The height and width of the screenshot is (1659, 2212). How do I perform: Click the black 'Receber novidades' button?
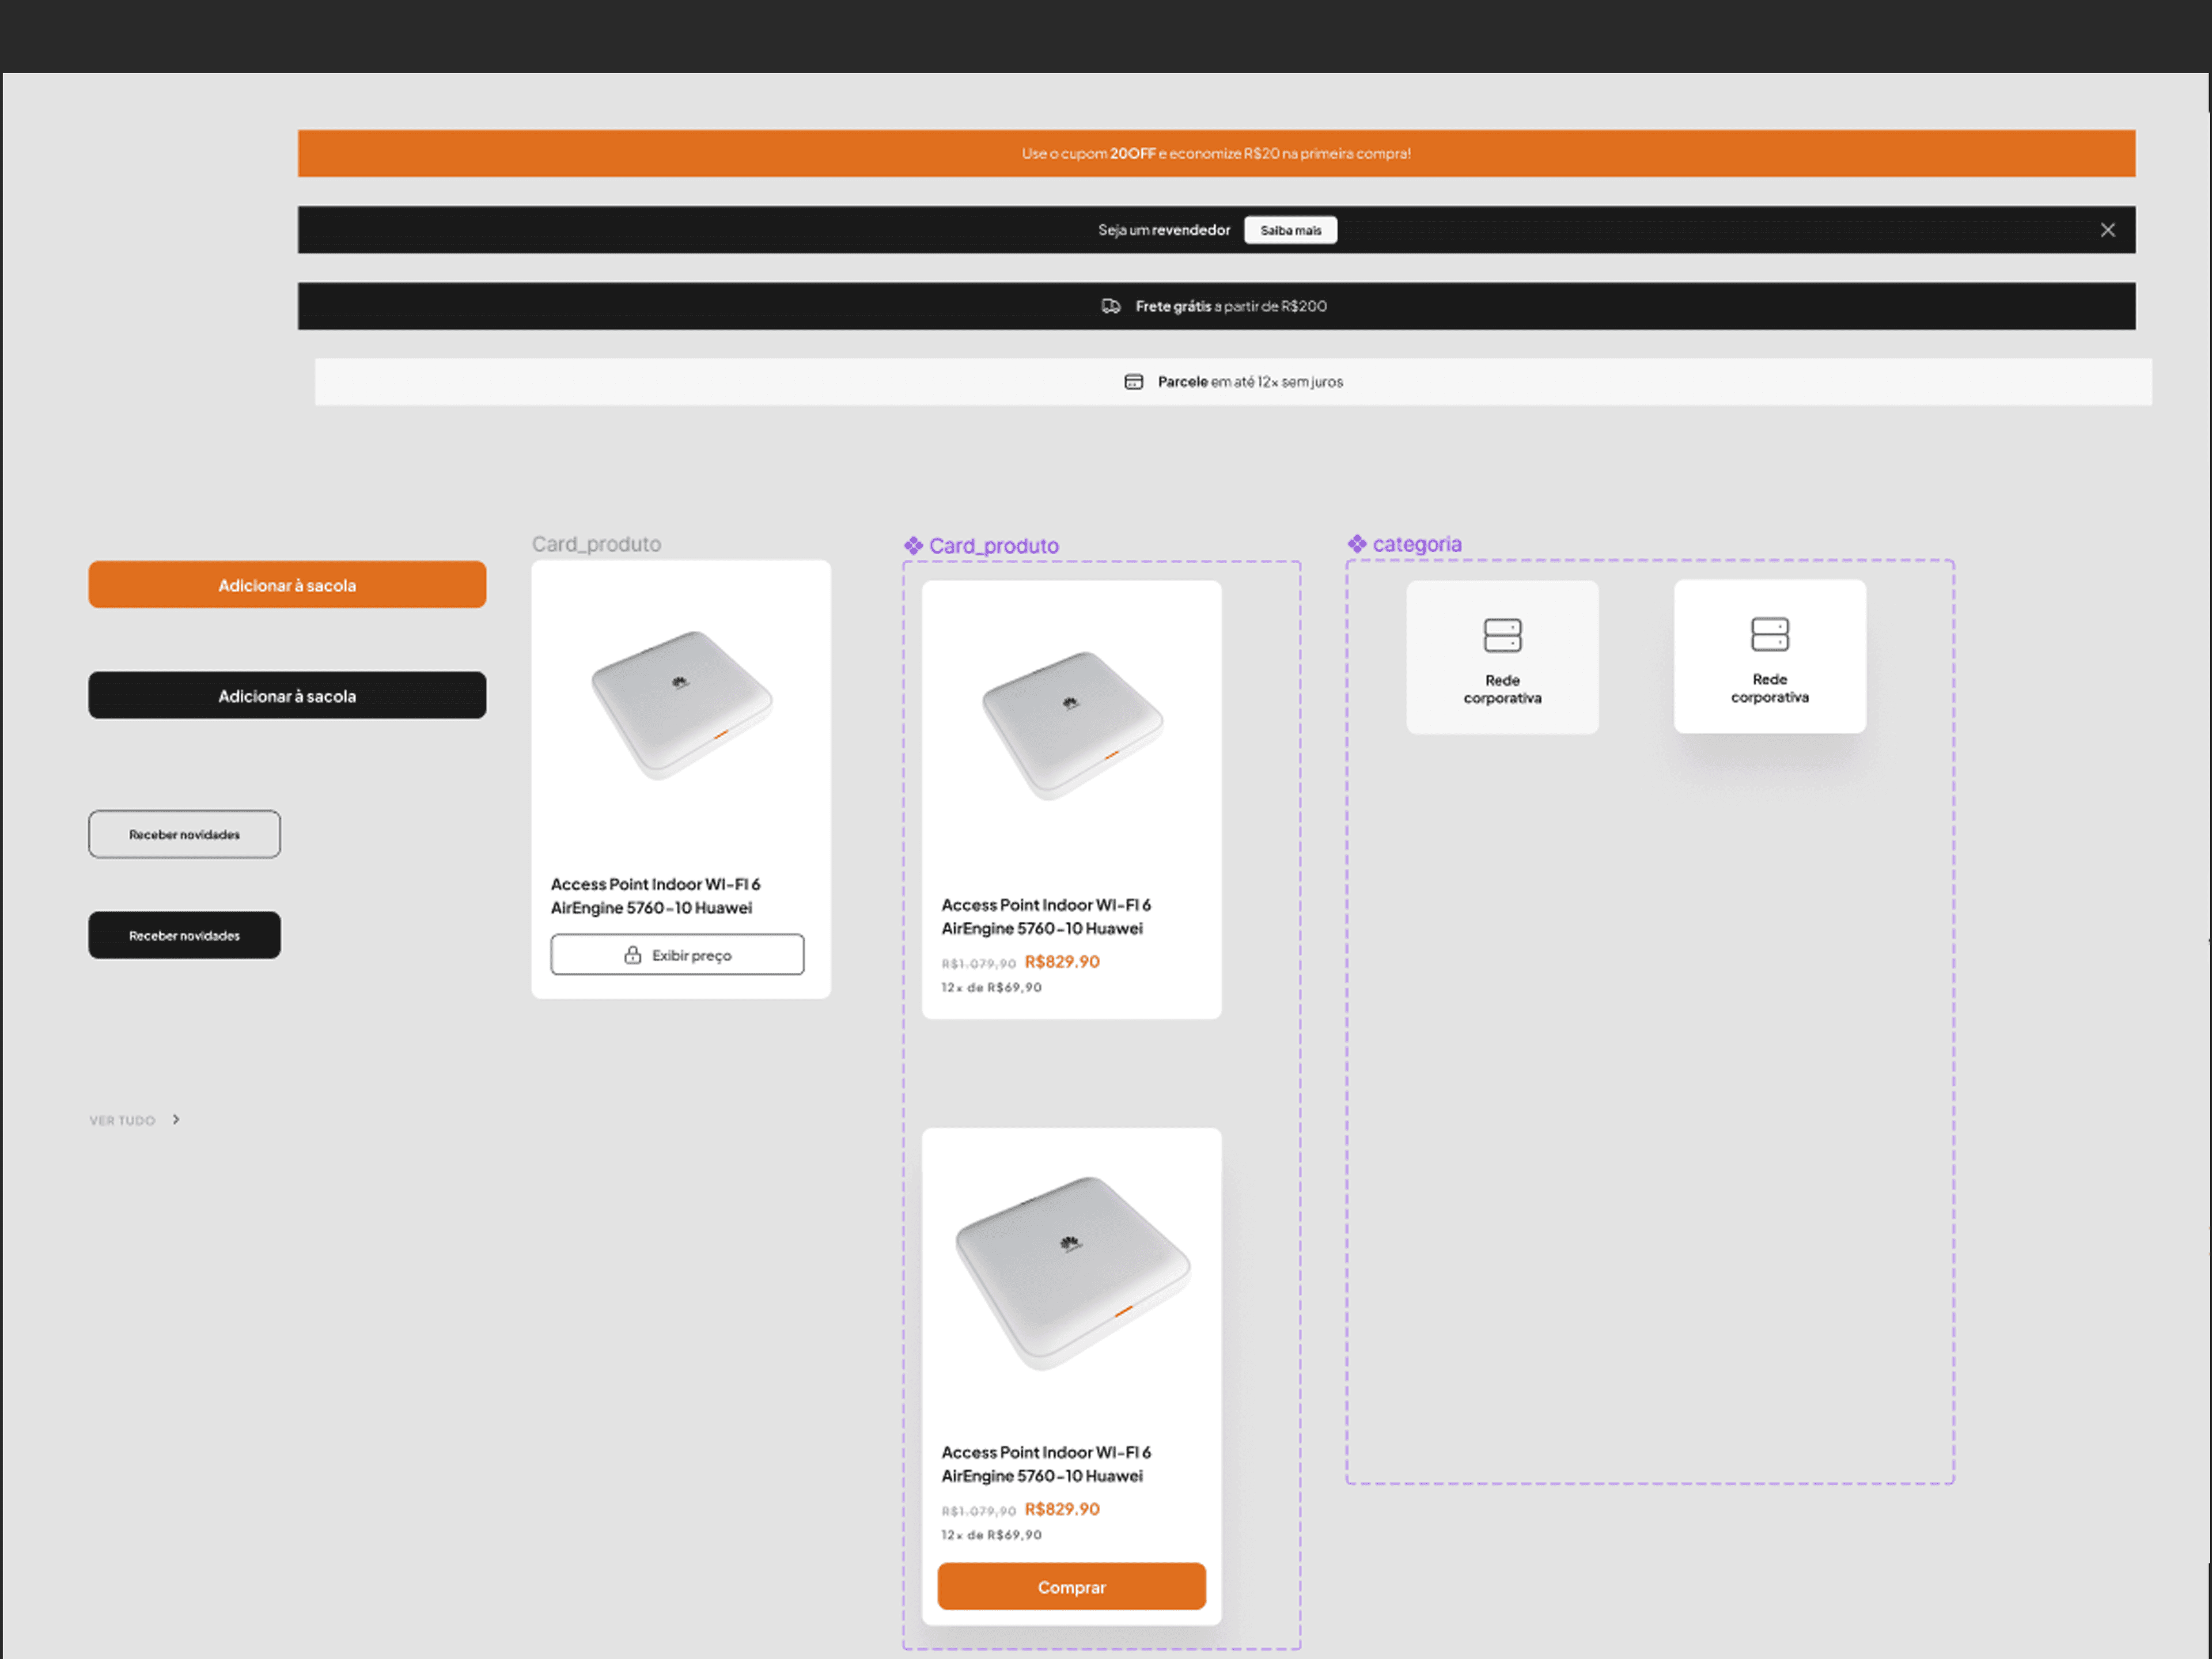[184, 935]
